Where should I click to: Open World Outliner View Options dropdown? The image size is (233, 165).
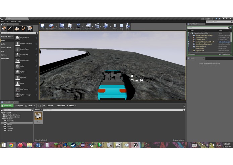pos(225,54)
